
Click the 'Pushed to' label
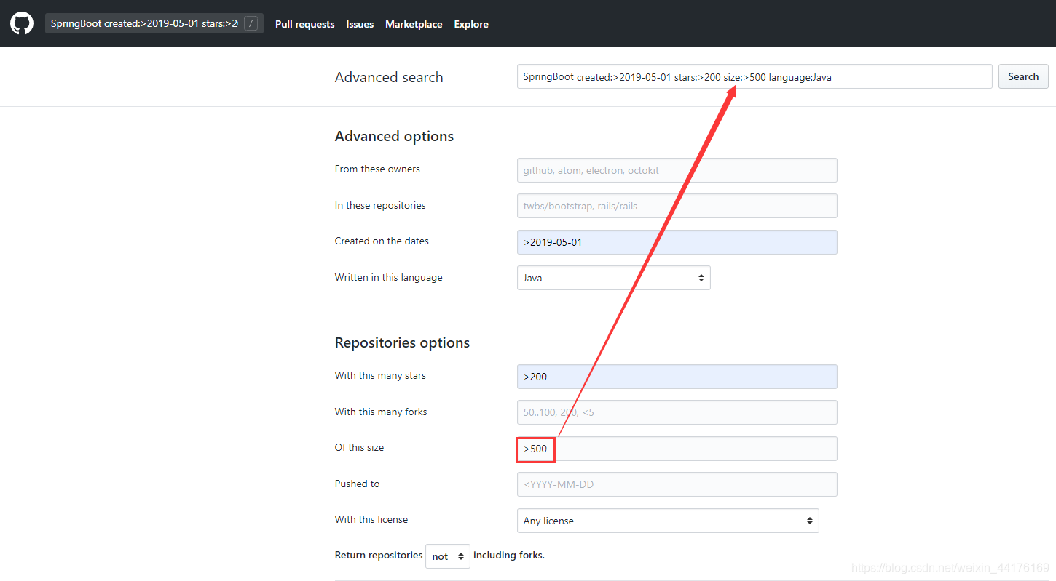click(x=357, y=484)
